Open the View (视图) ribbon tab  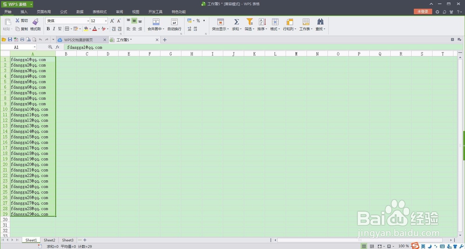click(135, 12)
